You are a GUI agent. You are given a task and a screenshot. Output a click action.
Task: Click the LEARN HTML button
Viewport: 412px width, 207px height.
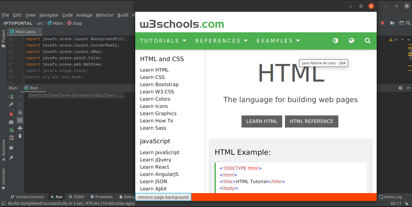(x=262, y=121)
